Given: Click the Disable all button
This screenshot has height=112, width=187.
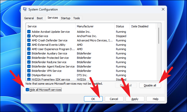Looking at the screenshot, I should [x=150, y=85].
